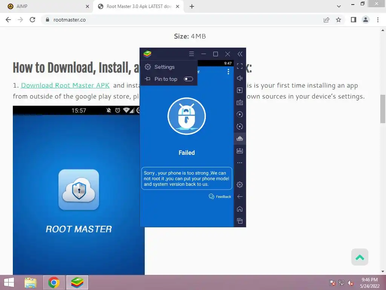The image size is (386, 290).
Task: Open keyboard controls icon in BlueStacks sidebar
Action: pos(240,102)
